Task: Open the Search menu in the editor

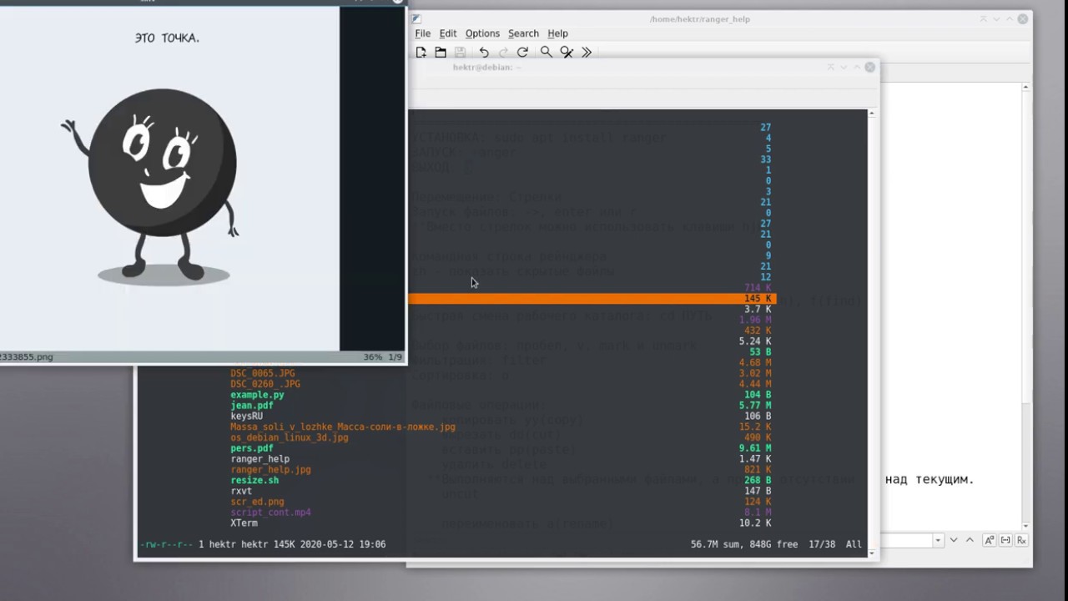Action: pos(523,33)
